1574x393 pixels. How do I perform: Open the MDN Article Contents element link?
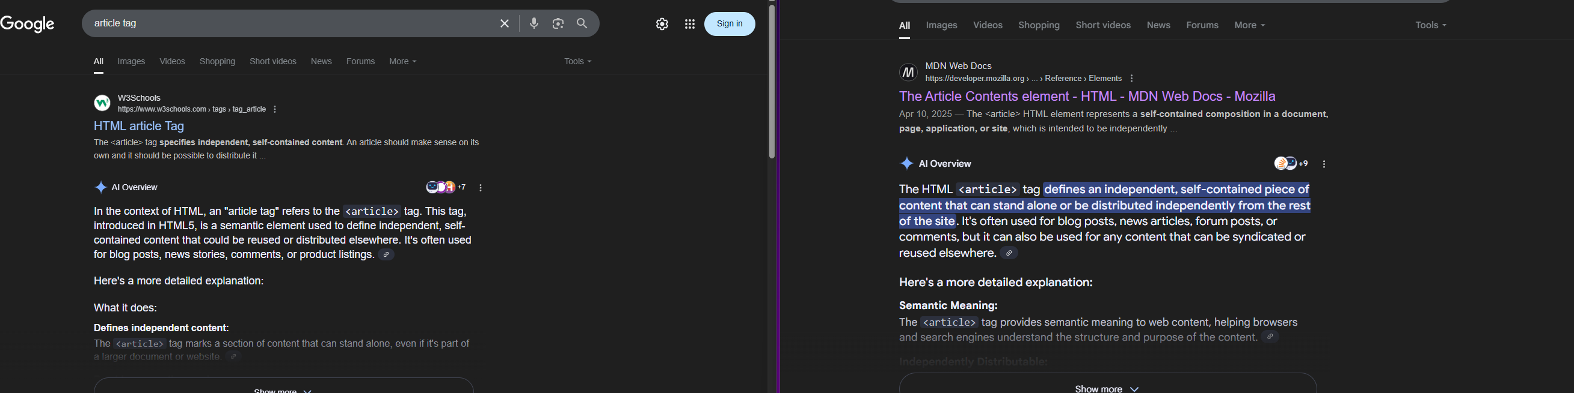click(1087, 96)
